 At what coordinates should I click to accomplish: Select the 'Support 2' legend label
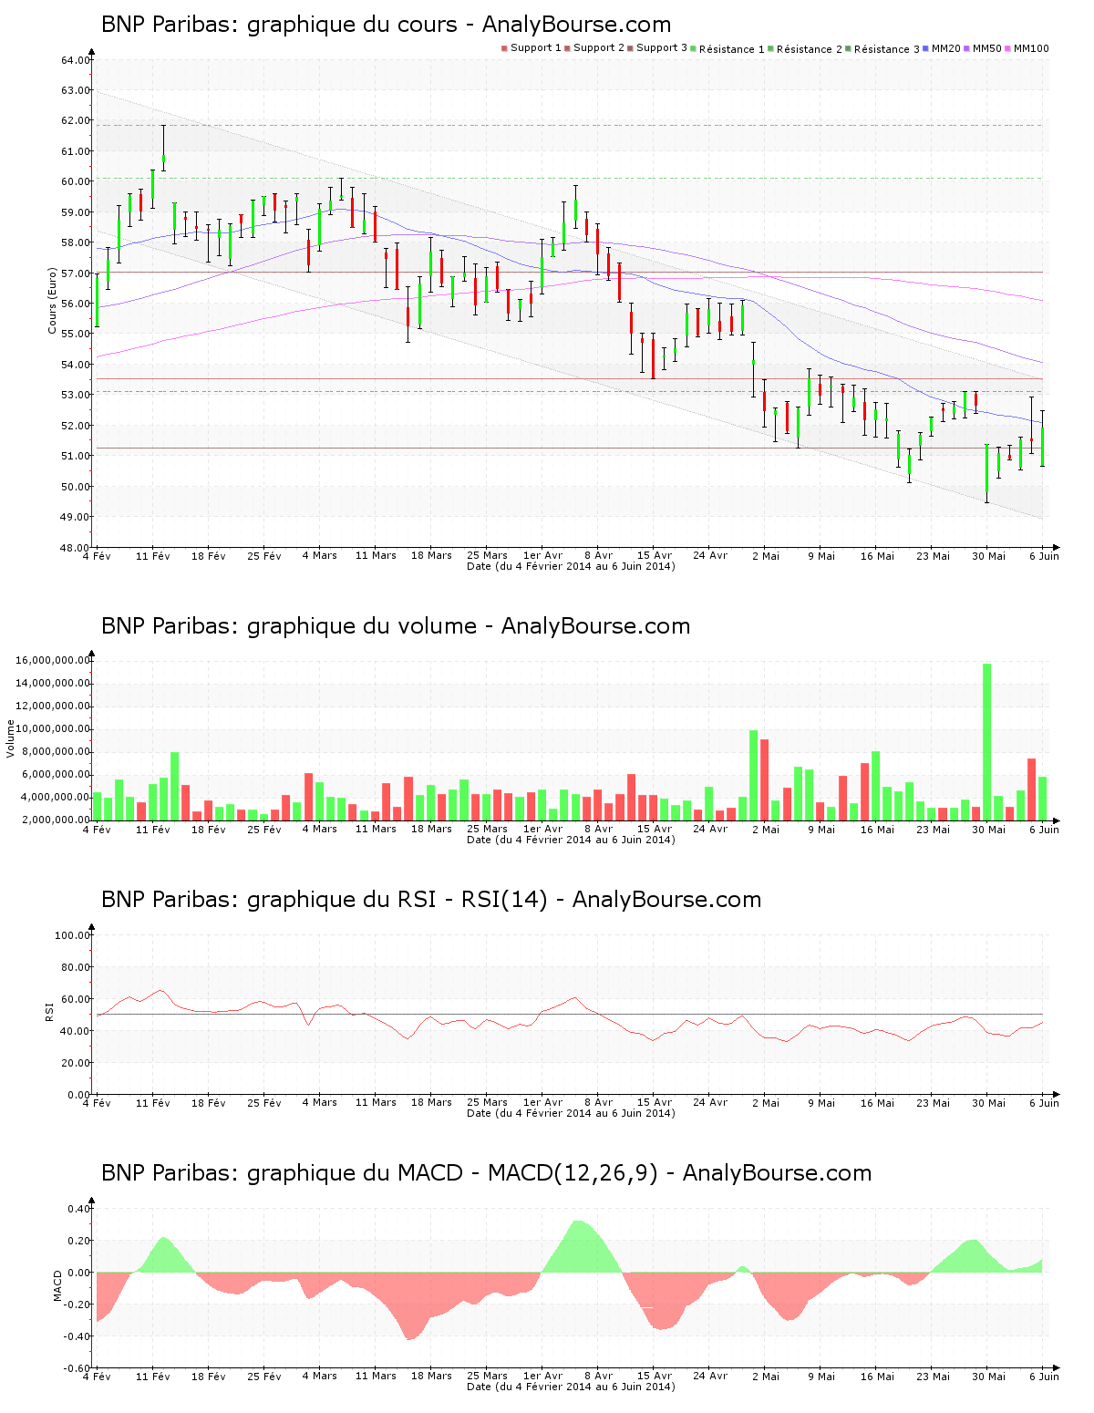(599, 48)
